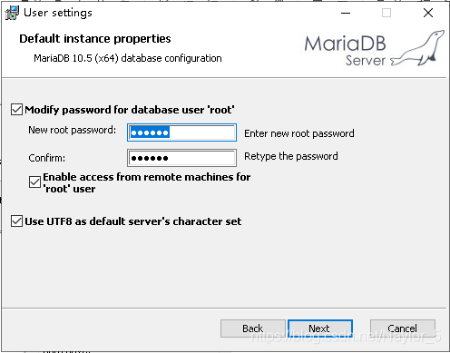Proceed with the Next button
Image resolution: width=450 pixels, height=353 pixels.
[x=320, y=328]
